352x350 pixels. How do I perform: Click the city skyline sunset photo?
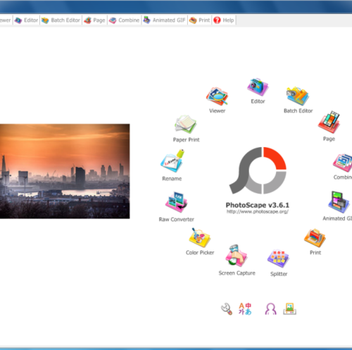pos(65,171)
